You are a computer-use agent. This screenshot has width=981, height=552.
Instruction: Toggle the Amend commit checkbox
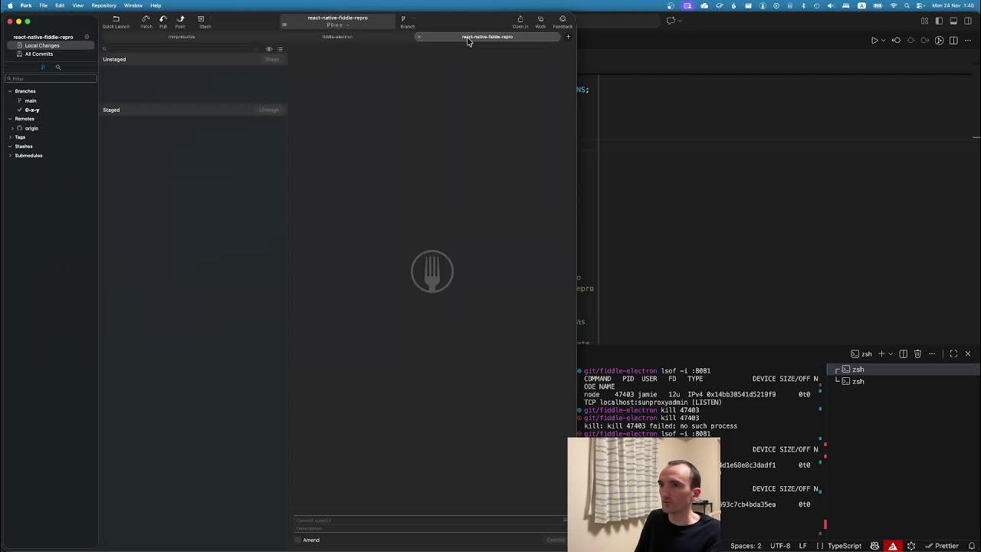click(x=298, y=540)
